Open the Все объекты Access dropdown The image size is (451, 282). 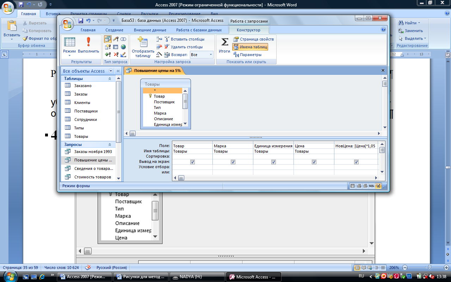point(111,71)
